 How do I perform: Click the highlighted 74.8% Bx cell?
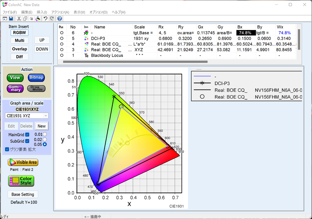[246, 33]
